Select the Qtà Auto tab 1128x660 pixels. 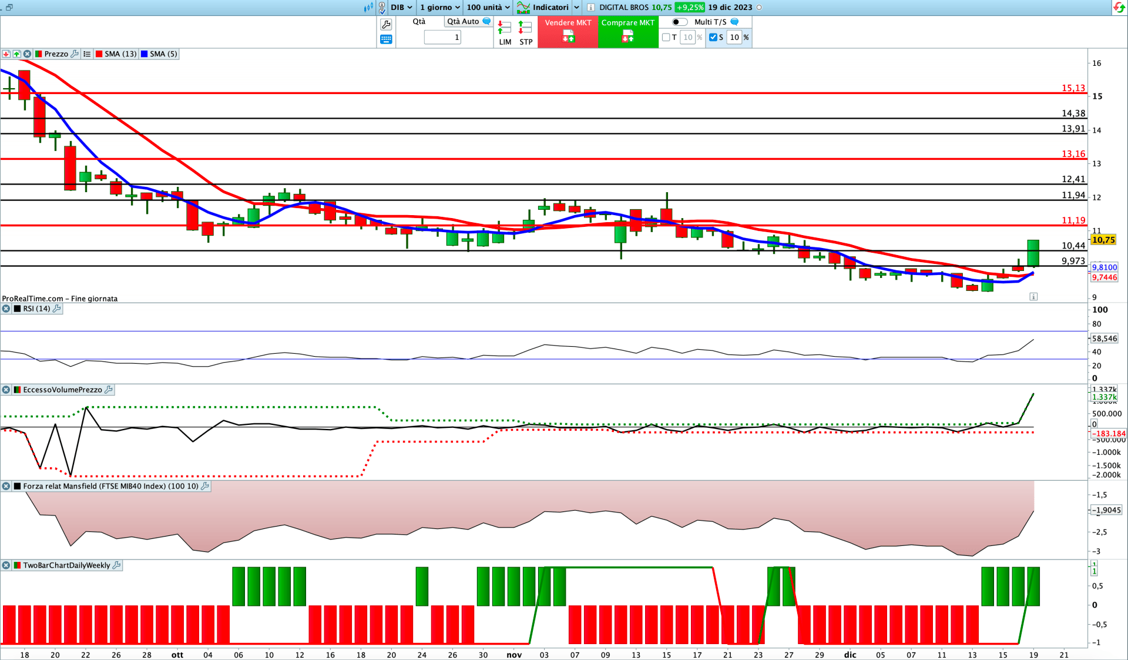pos(463,21)
